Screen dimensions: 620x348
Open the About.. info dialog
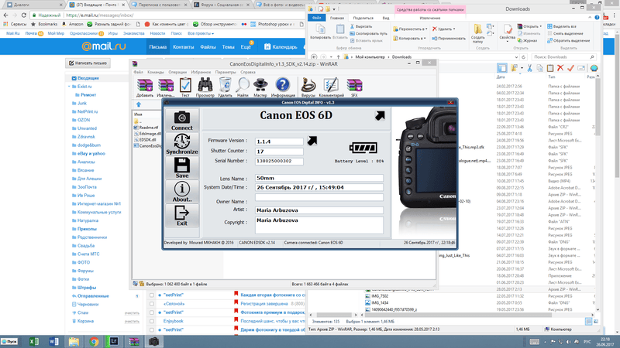(181, 191)
